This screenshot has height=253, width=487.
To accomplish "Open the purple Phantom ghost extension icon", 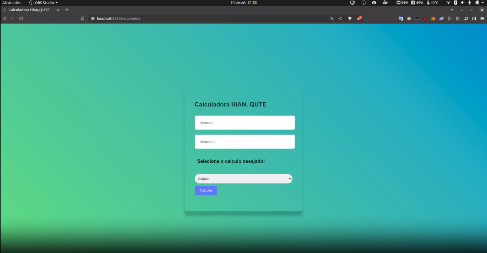I will (441, 18).
